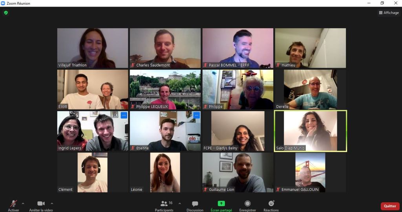Open the Participants panel icon
402x212 pixels.
coord(164,203)
